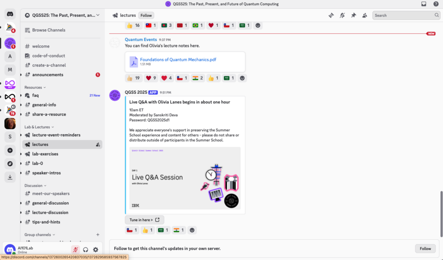Viewport: 443px width, 260px height.
Task: Click the message list scrollbar thumb
Action: click(441, 214)
